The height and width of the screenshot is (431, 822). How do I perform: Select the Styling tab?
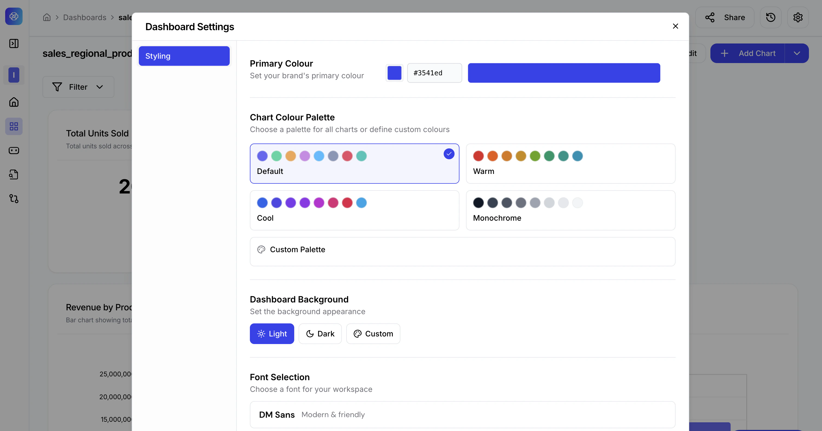(x=184, y=56)
